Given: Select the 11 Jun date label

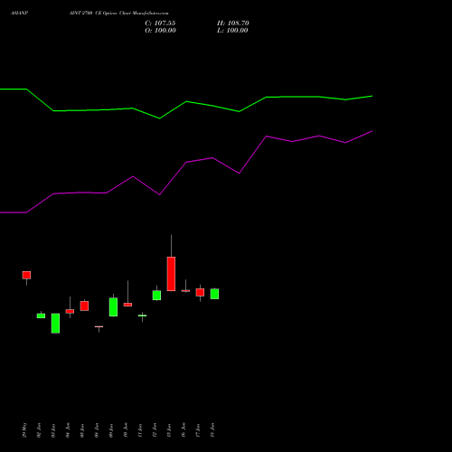Looking at the screenshot, I should 140,430.
